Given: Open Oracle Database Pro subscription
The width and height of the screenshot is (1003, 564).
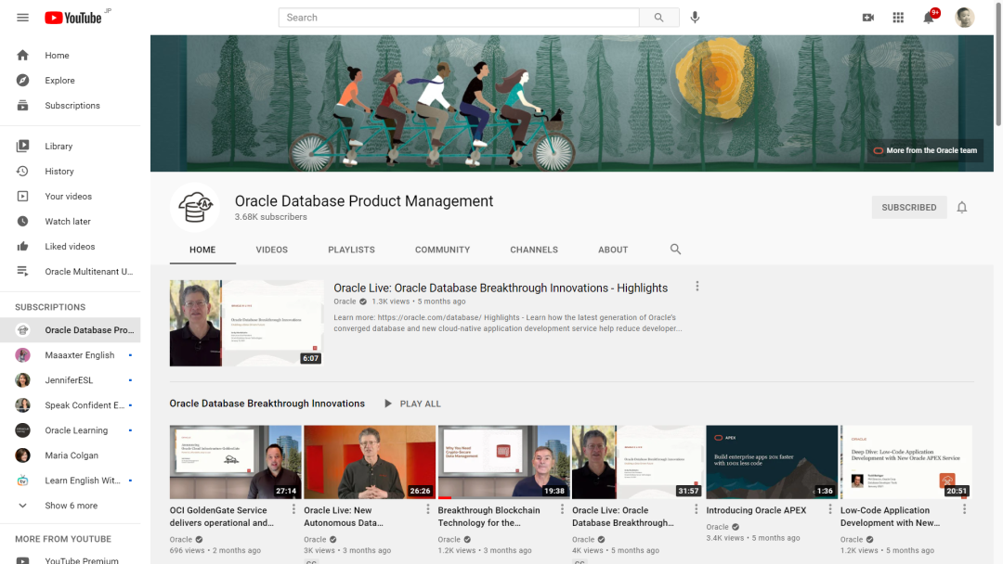Looking at the screenshot, I should pos(71,330).
